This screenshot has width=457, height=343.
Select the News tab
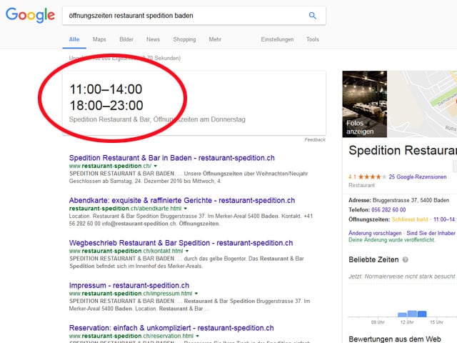click(x=153, y=39)
